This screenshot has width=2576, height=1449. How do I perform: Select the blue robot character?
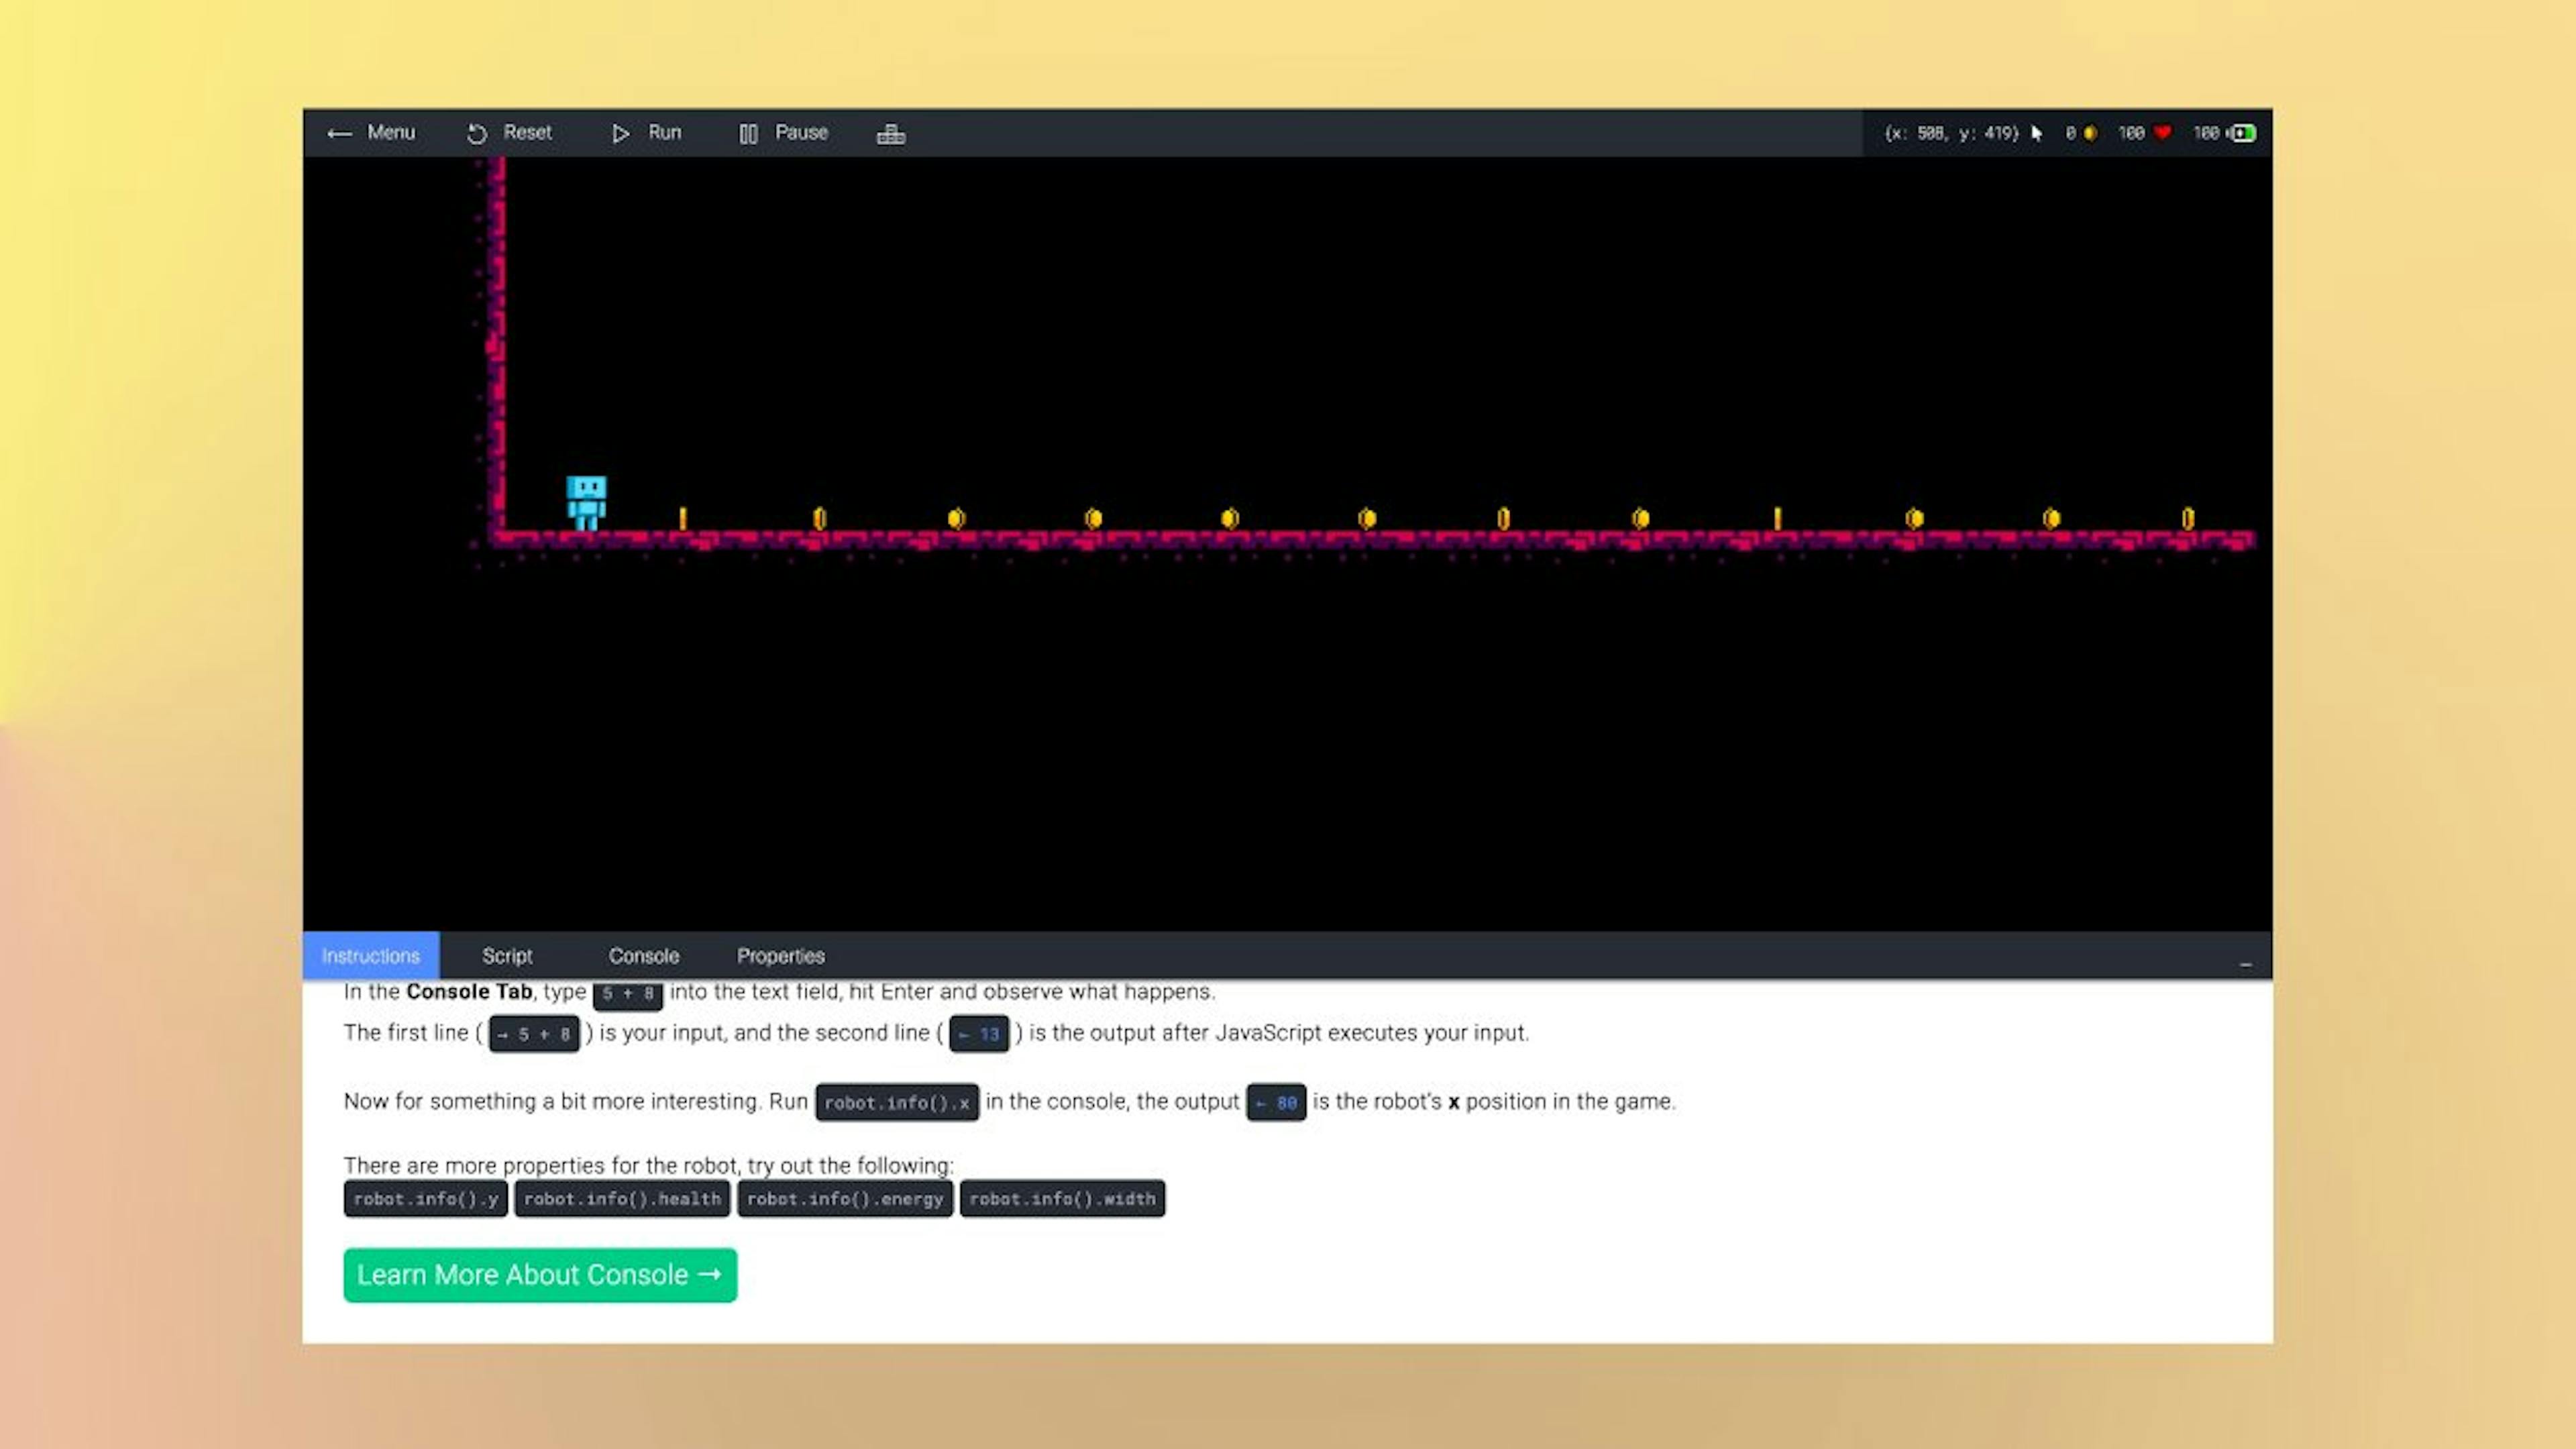[x=586, y=502]
